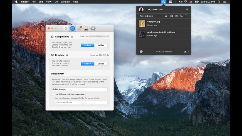
Task: Click the window capture portrait icon
Action: [177, 16]
